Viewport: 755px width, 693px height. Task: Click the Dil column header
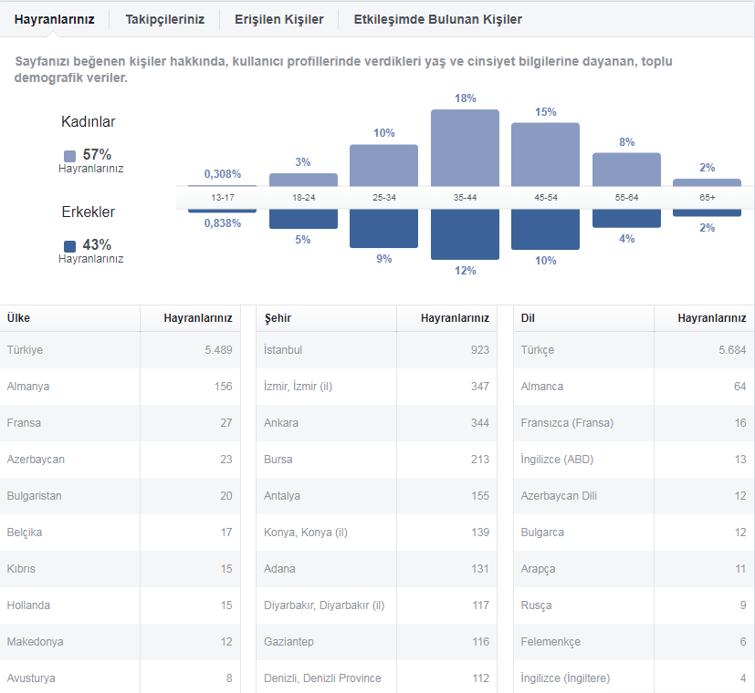528,318
